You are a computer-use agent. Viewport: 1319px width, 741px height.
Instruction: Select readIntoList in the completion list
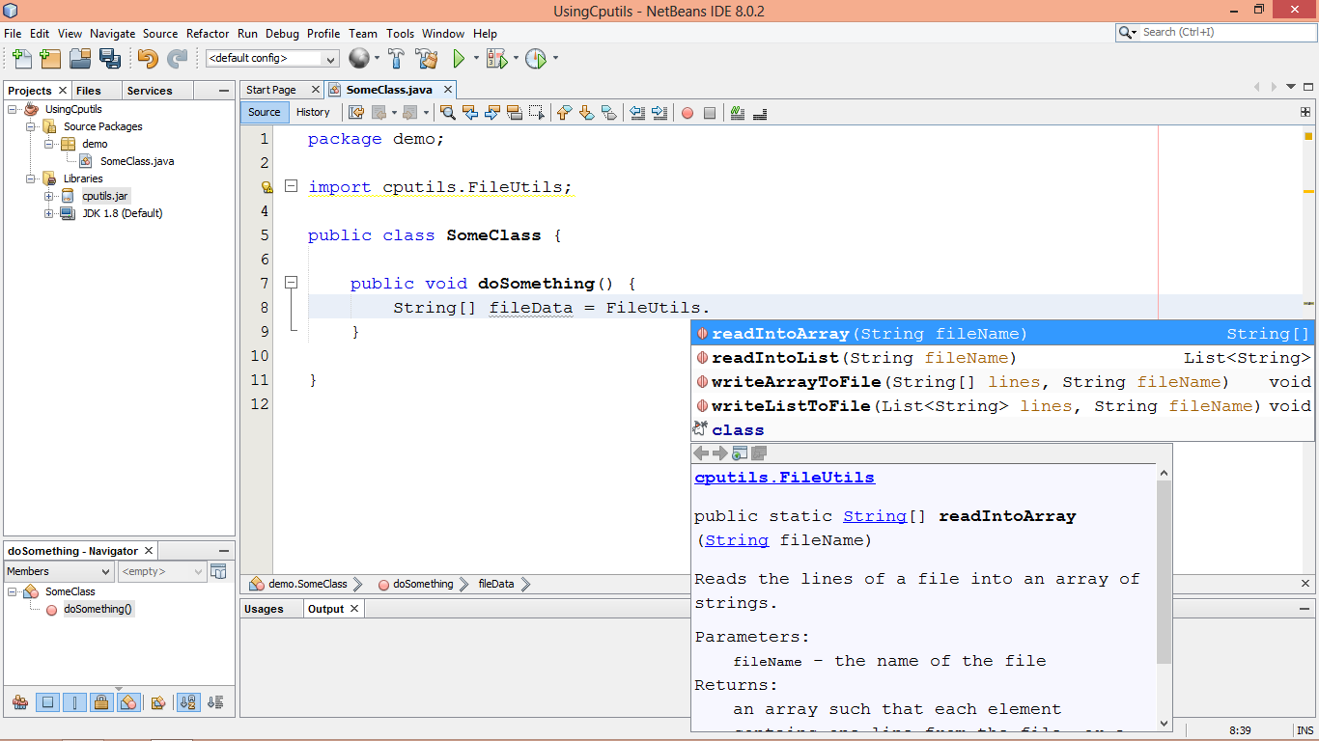(1002, 358)
